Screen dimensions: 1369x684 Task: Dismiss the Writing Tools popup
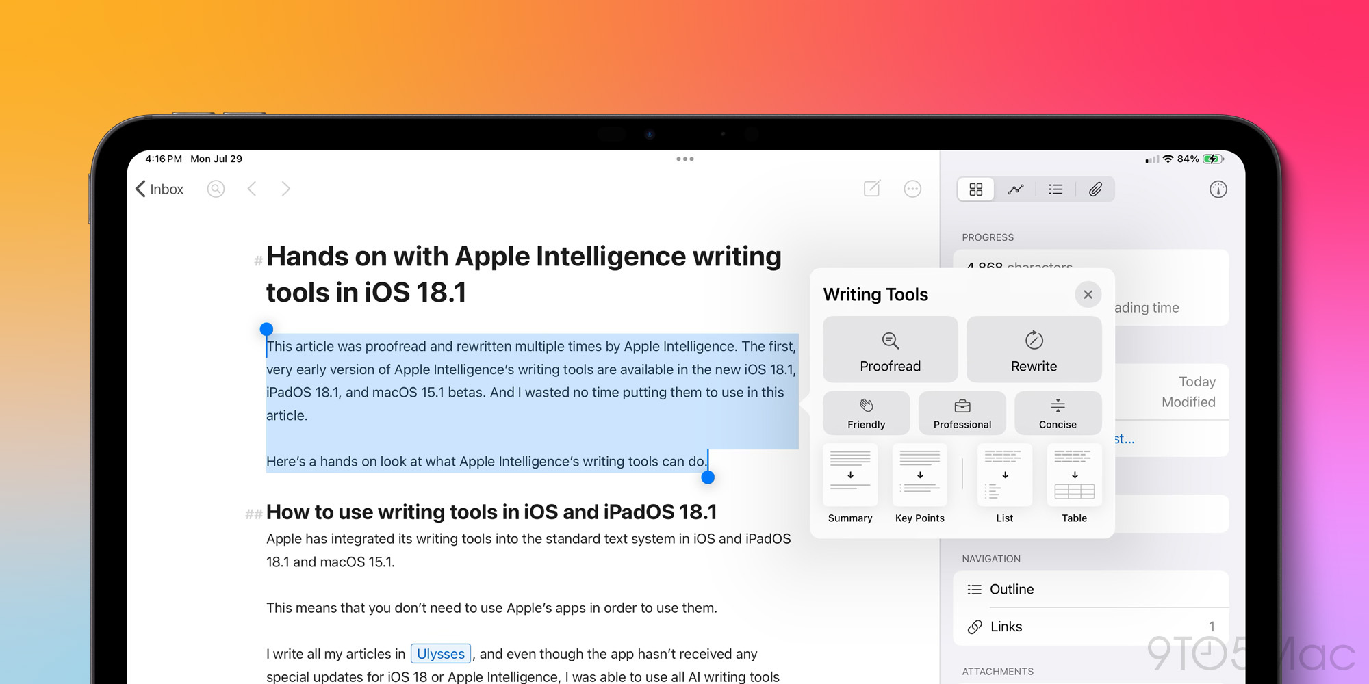[1088, 294]
